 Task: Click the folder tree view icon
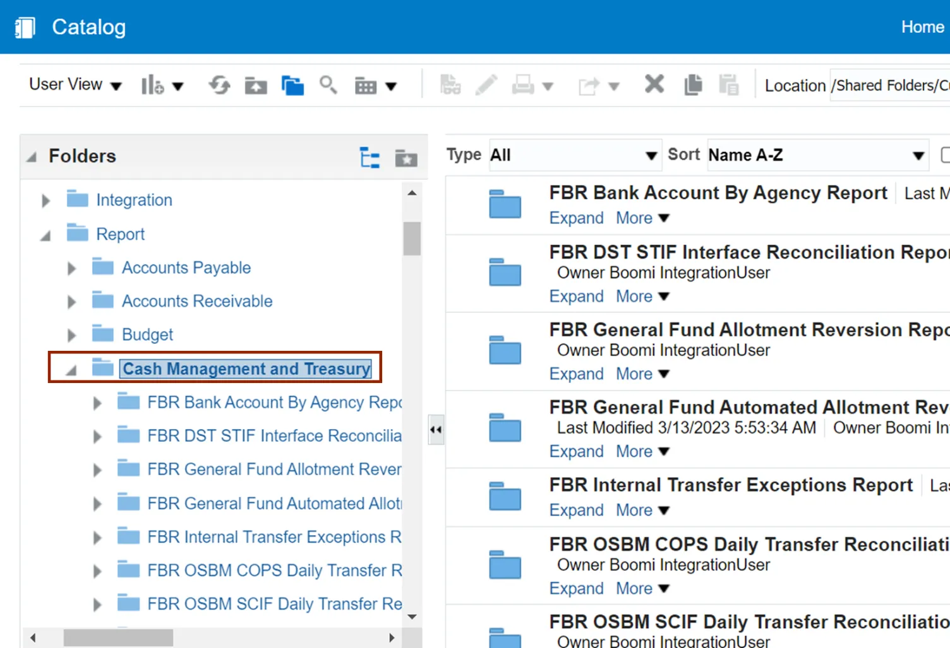coord(370,157)
